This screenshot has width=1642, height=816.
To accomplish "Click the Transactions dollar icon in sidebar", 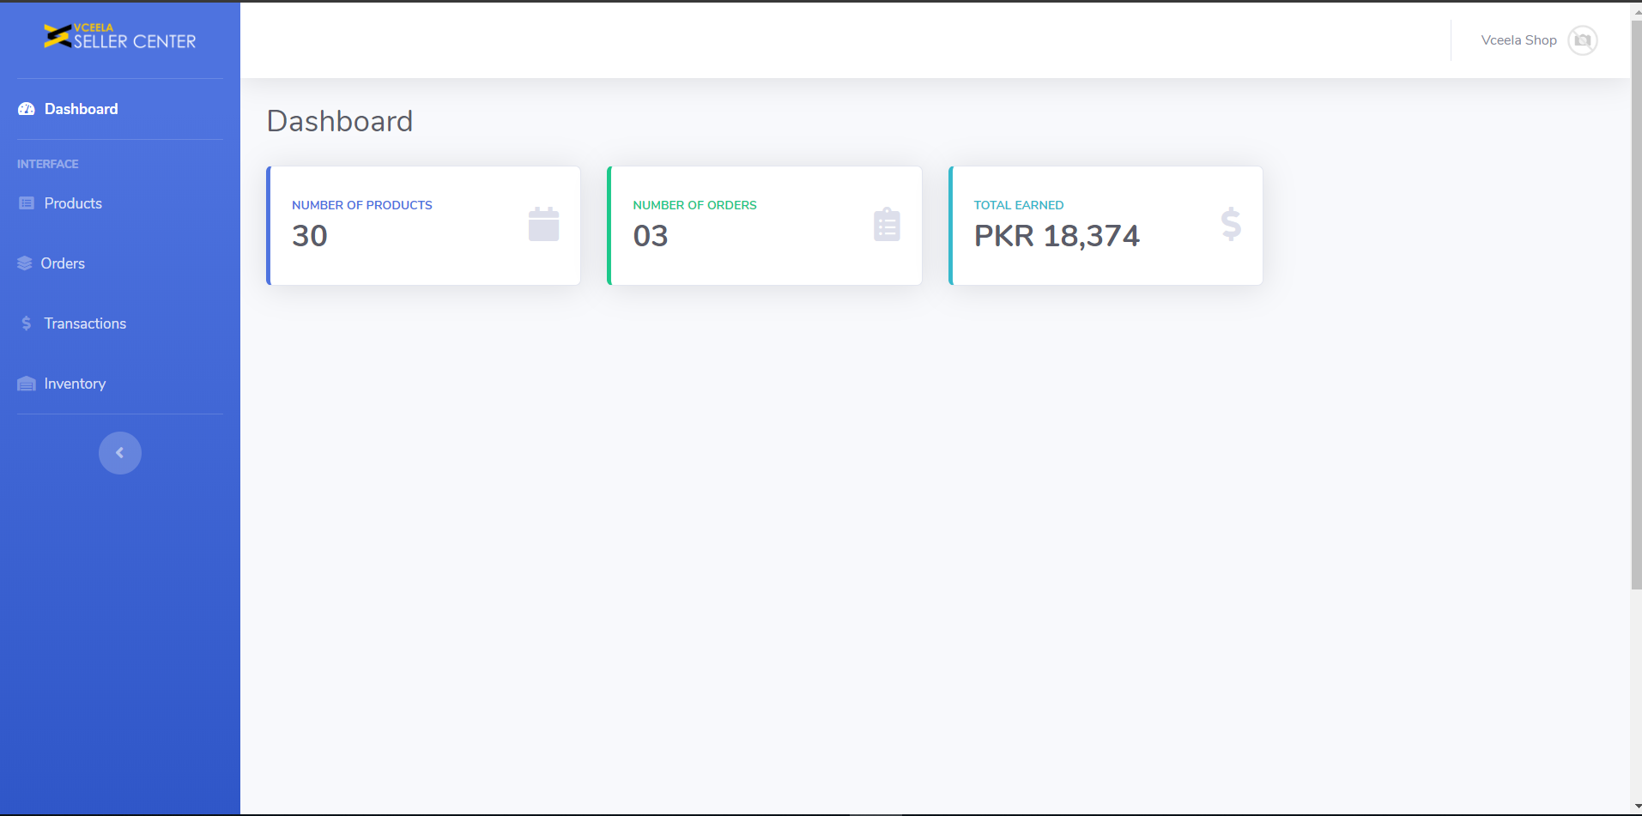I will coord(27,323).
